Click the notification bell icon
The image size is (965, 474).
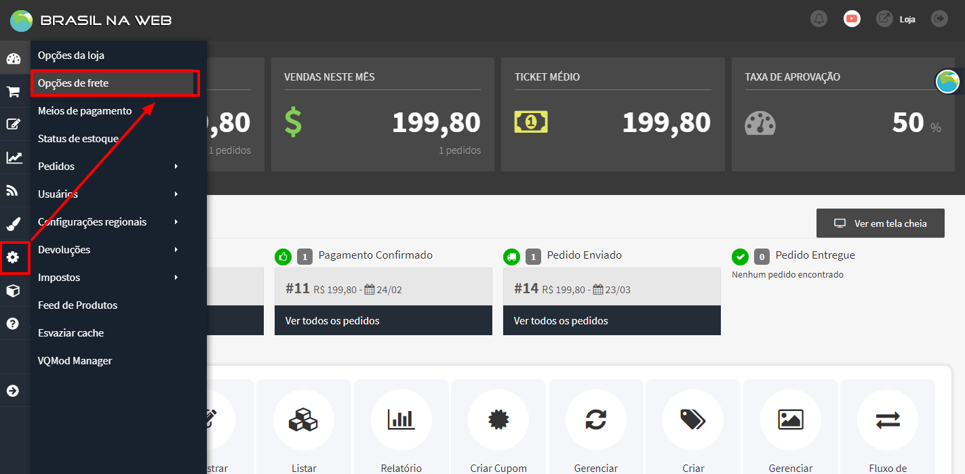pyautogui.click(x=819, y=19)
